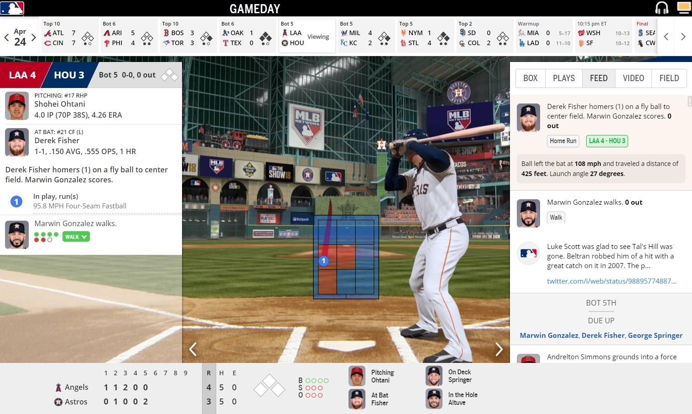Switch to the FIELD tab
Image resolution: width=692 pixels, height=414 pixels.
(x=669, y=78)
